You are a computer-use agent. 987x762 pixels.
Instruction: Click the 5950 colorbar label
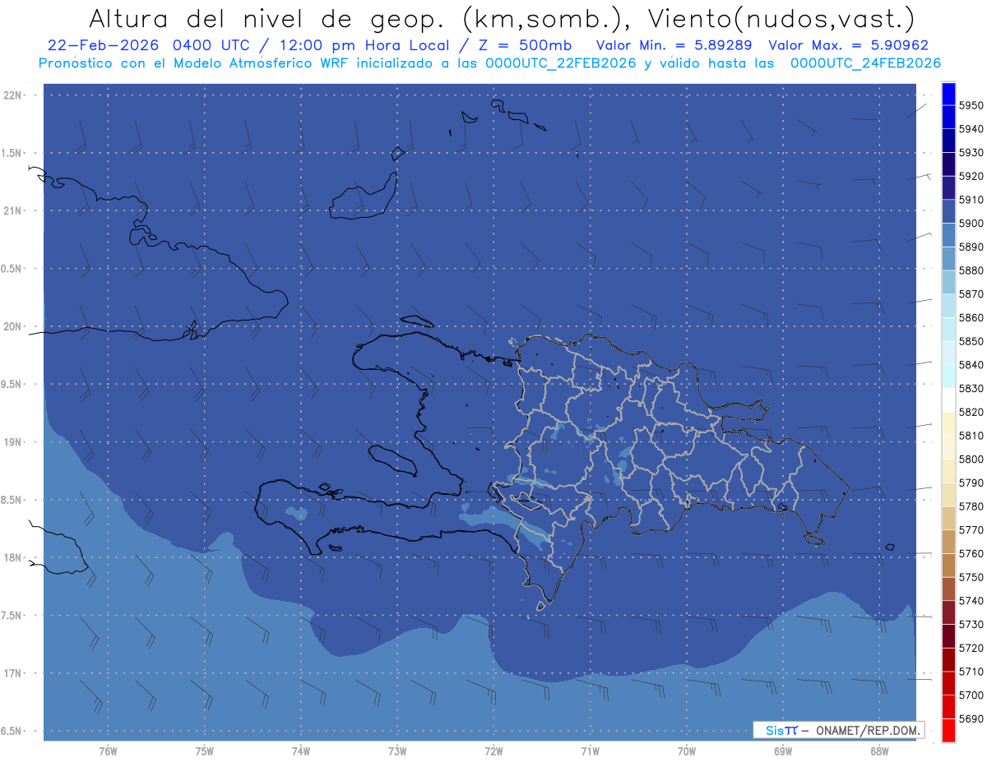coord(971,105)
